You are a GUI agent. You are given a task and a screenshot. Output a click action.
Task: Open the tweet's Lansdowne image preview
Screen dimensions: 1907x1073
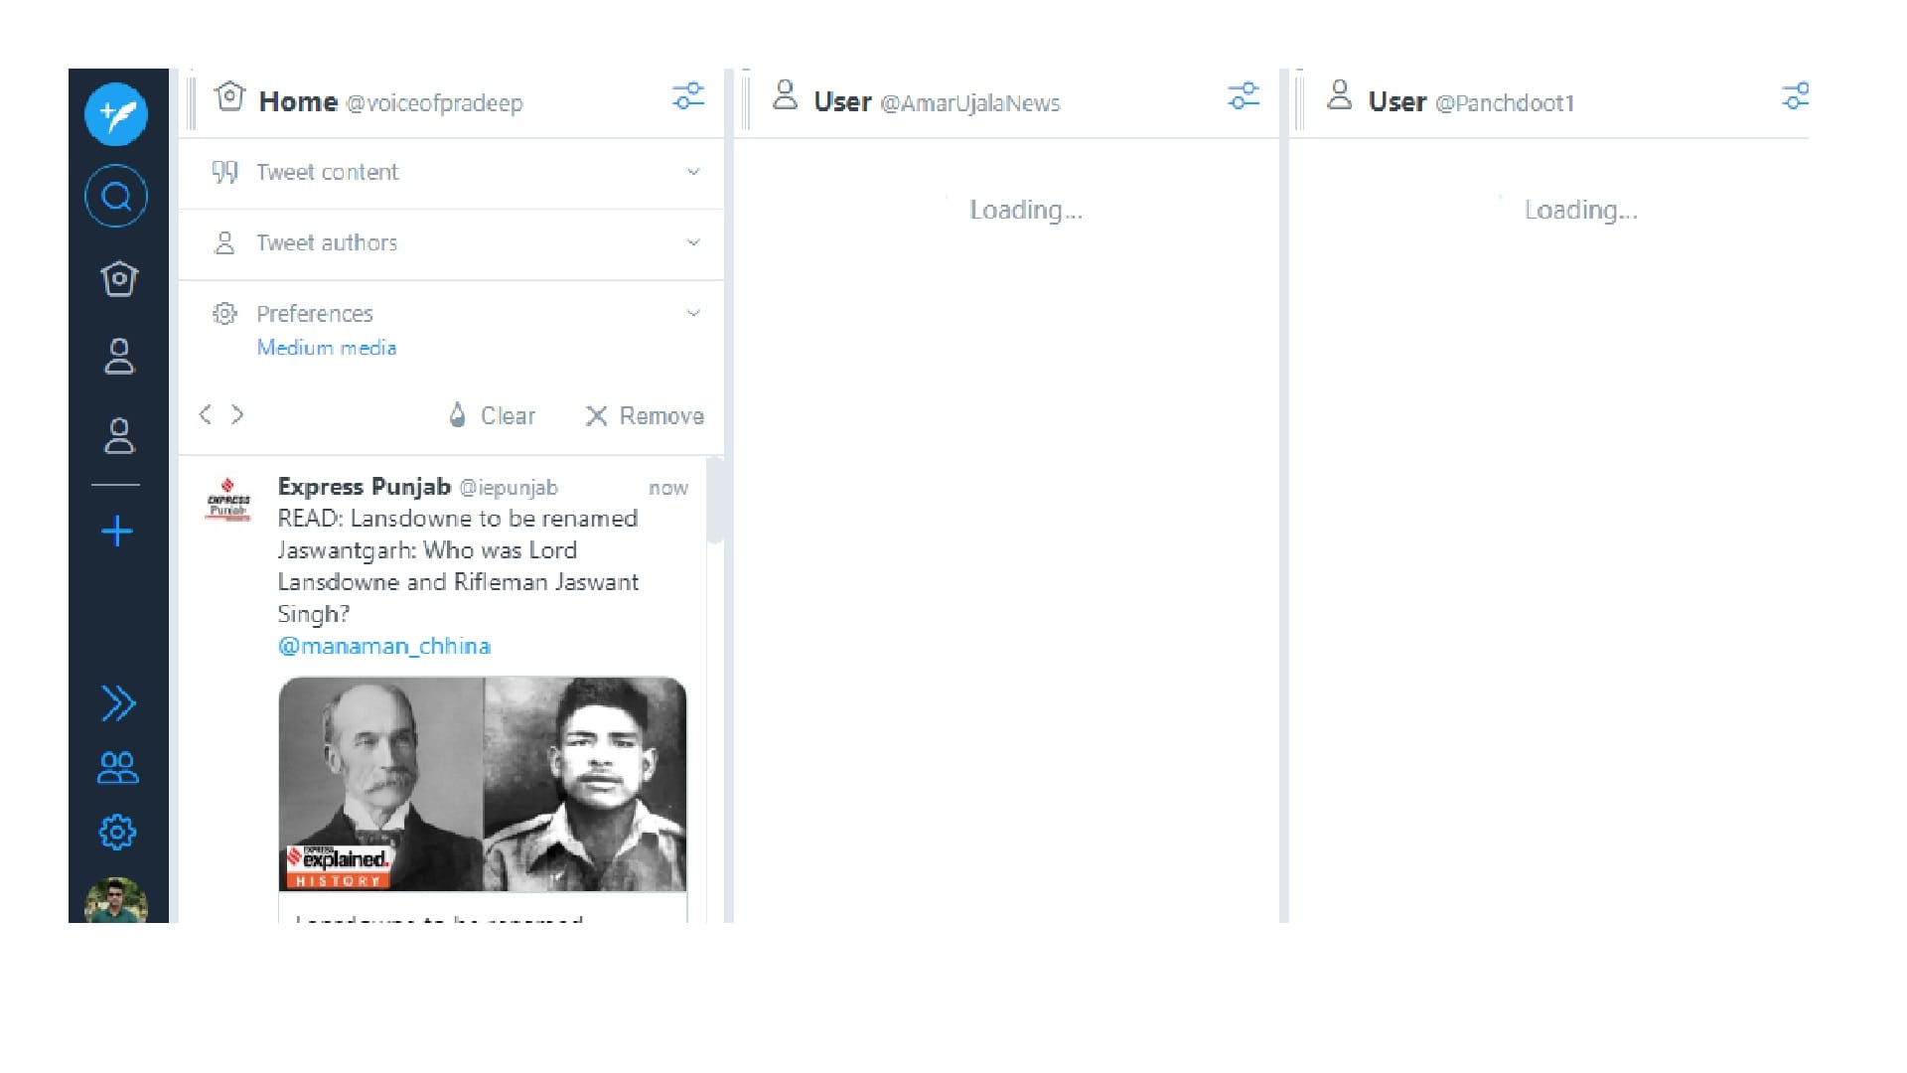pyautogui.click(x=483, y=784)
